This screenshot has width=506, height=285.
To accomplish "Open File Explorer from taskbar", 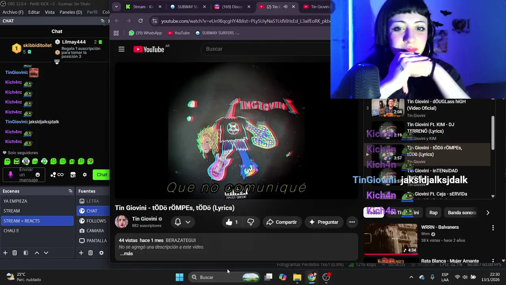I will click(x=297, y=277).
